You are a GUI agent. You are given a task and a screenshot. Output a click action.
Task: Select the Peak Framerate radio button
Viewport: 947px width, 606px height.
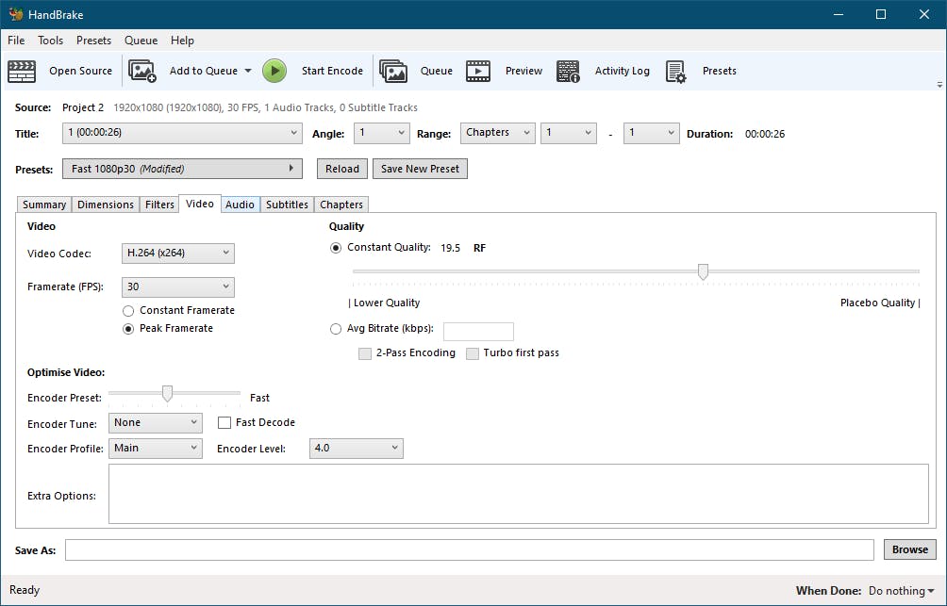[x=128, y=329]
